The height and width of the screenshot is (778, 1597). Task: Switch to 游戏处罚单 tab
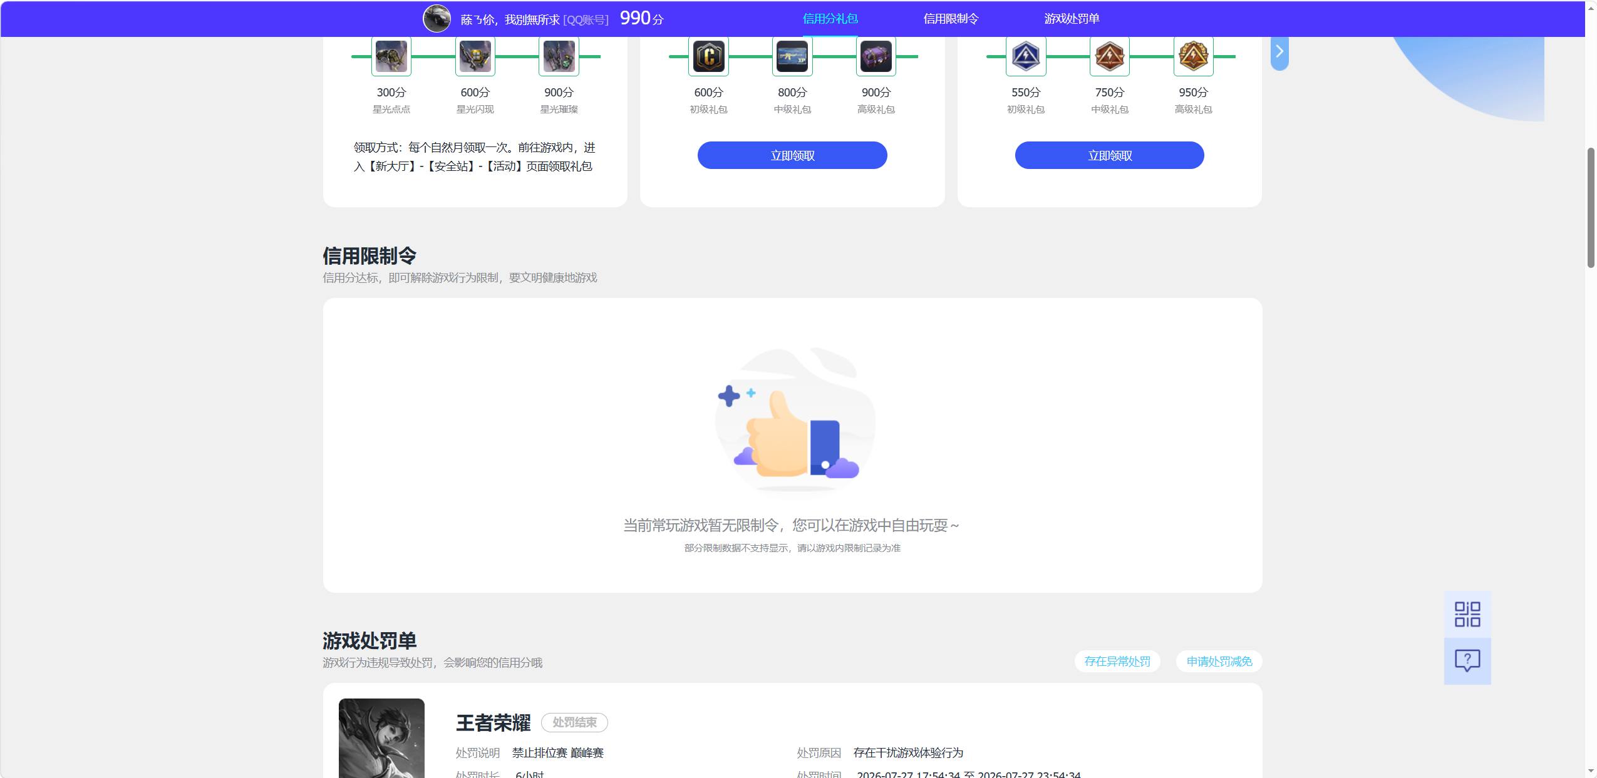pyautogui.click(x=1072, y=19)
